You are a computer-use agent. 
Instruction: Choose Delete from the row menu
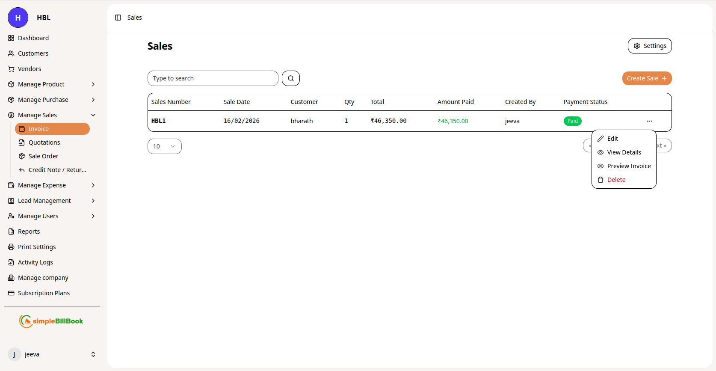click(616, 180)
